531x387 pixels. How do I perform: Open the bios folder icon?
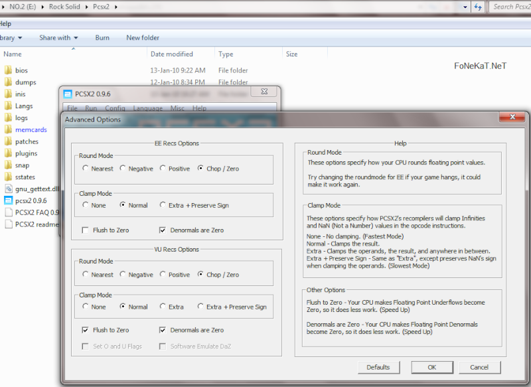pos(9,70)
